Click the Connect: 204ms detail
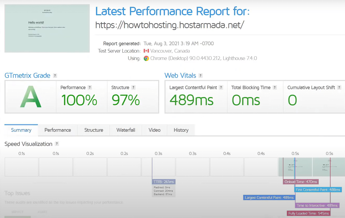 [x=163, y=191]
